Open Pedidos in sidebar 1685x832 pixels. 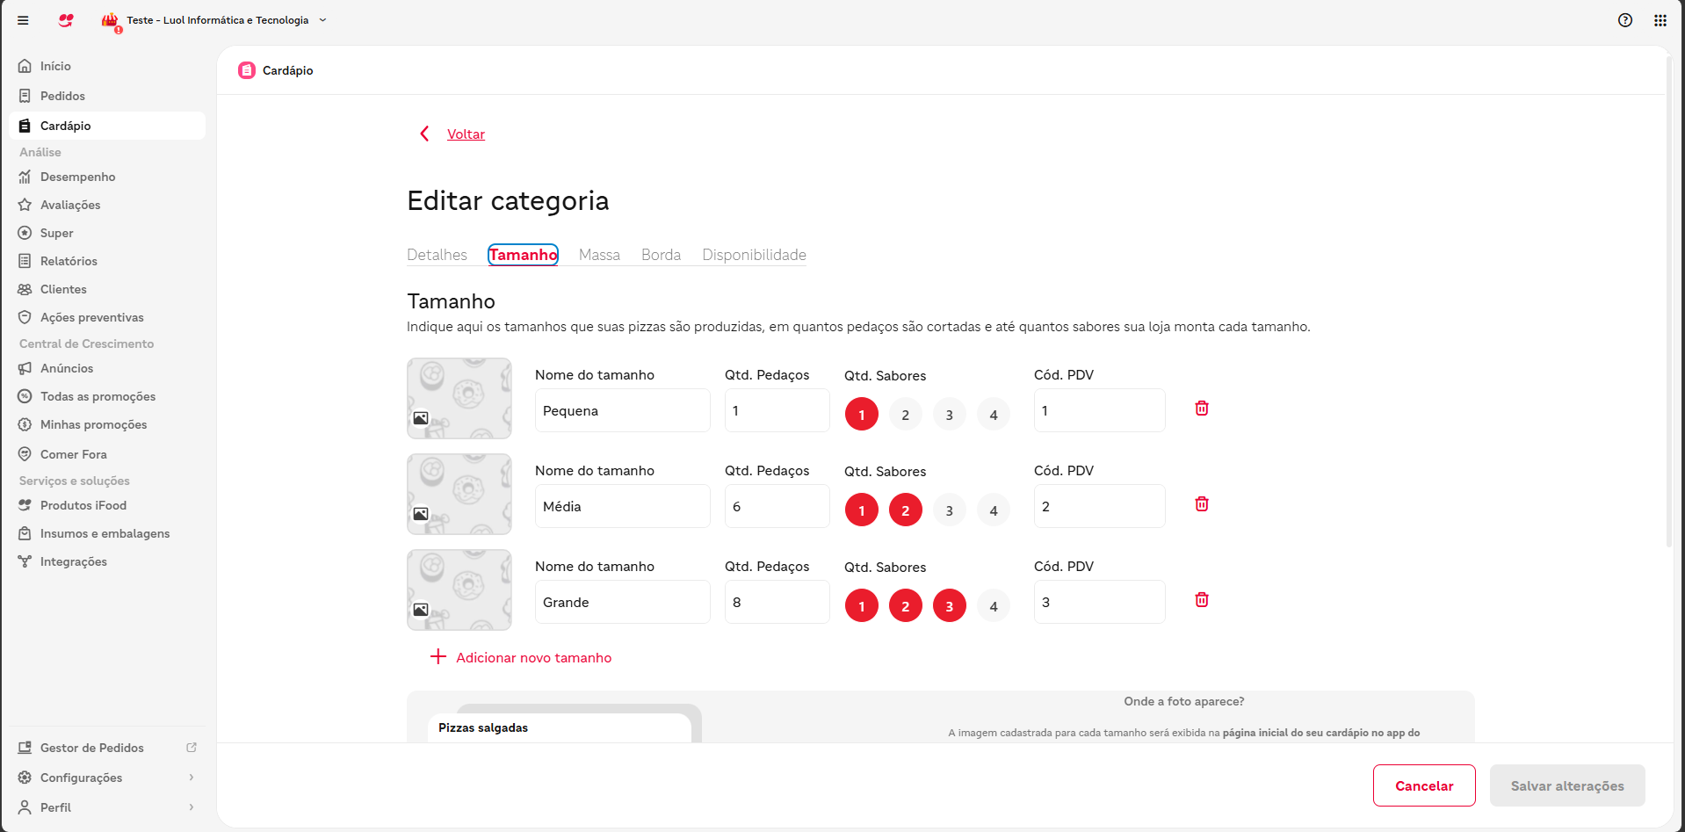click(x=107, y=96)
